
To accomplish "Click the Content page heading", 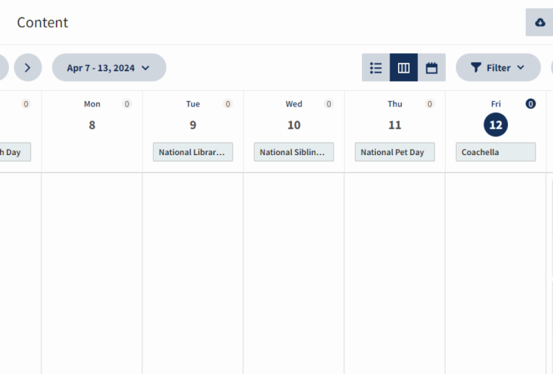I will 43,23.
